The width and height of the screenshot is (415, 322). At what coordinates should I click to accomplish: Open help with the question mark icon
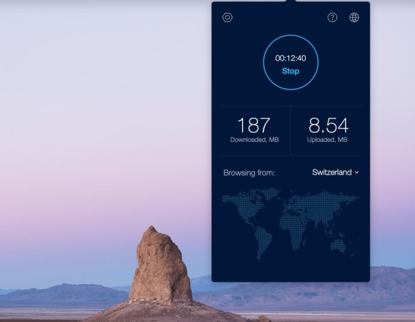[x=332, y=17]
